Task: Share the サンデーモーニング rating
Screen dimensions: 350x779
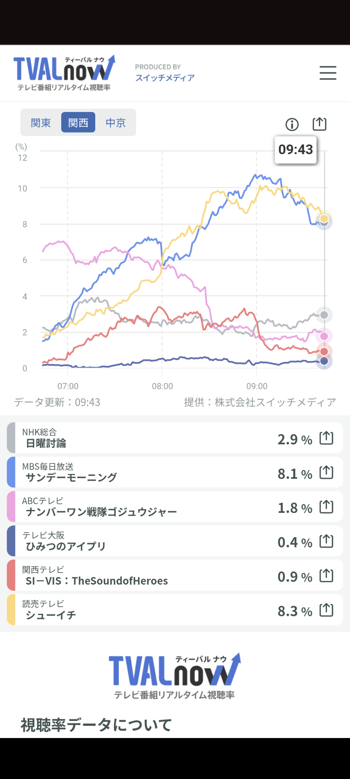Action: pos(326,473)
